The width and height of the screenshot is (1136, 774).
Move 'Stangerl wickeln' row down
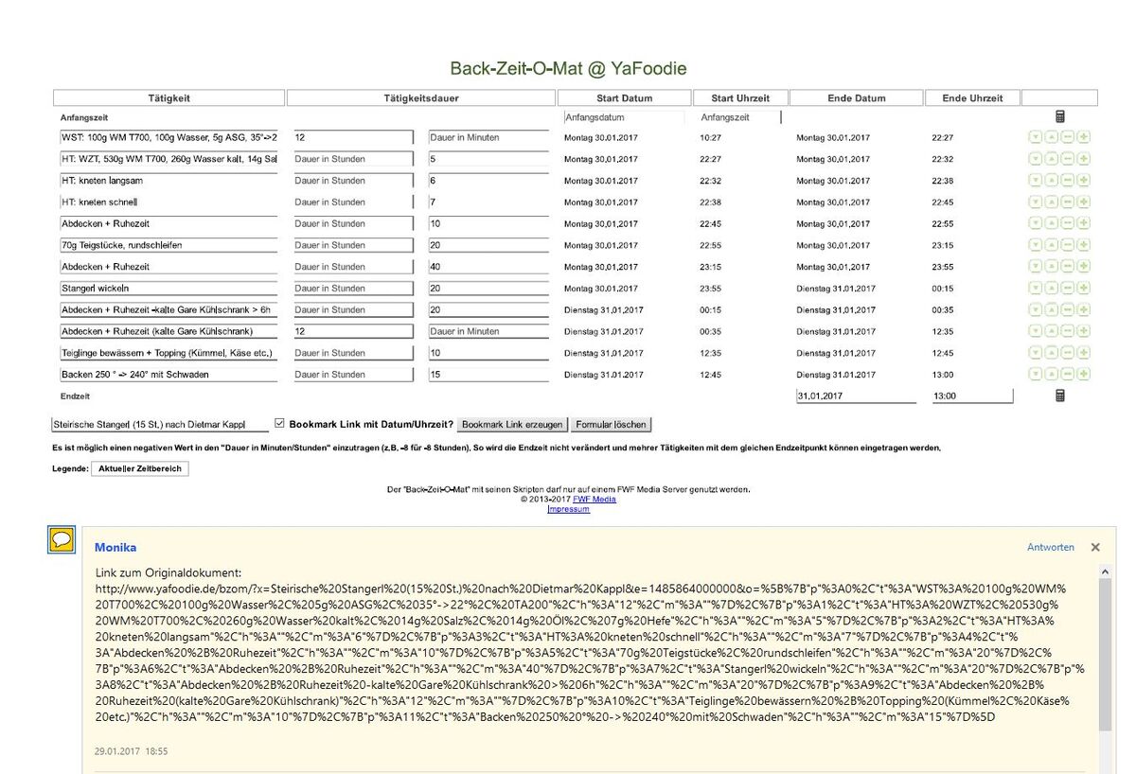pyautogui.click(x=1035, y=289)
